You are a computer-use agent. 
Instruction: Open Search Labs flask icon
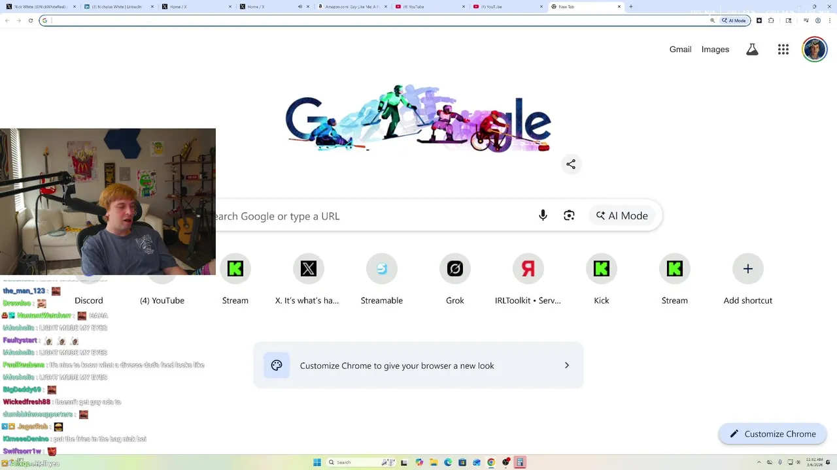[752, 50]
